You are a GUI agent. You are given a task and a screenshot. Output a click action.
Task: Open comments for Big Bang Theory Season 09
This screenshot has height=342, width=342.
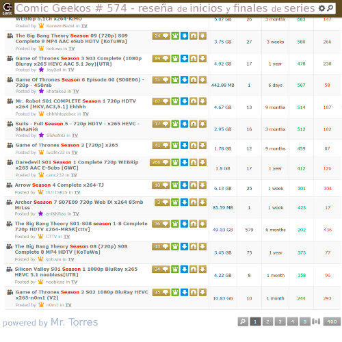pos(161,36)
